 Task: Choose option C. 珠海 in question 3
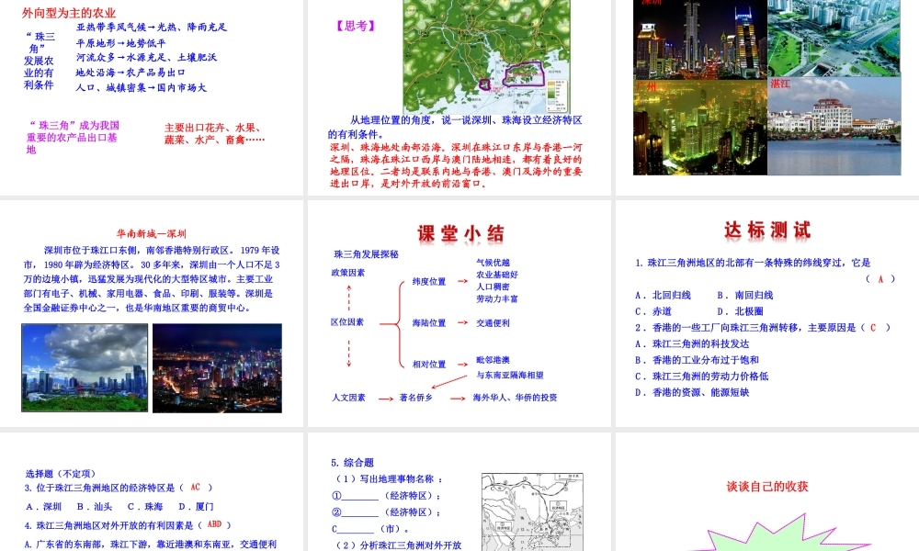click(145, 507)
